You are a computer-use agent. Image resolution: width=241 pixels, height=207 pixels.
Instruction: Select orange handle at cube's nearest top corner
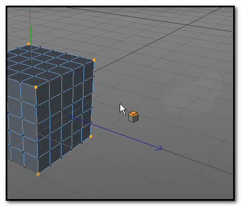pyautogui.click(x=36, y=87)
